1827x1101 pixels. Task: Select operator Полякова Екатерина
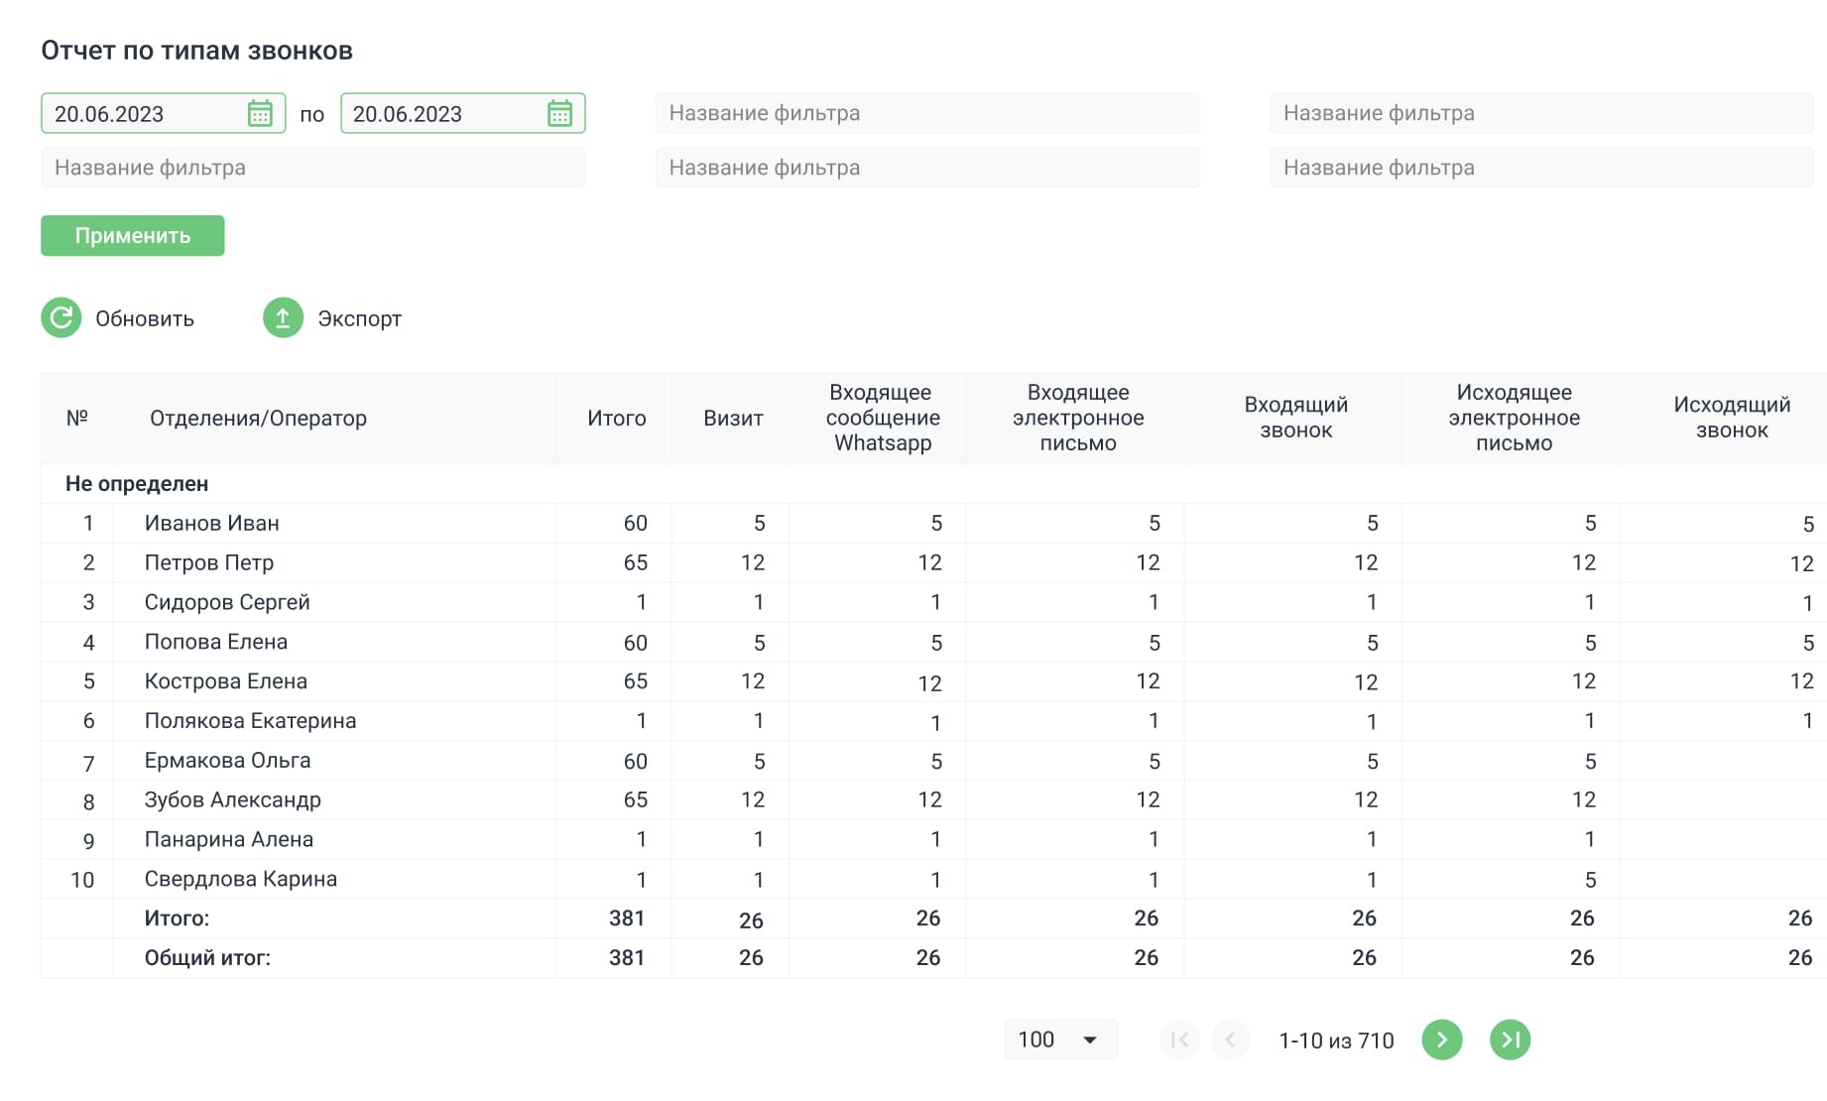[x=250, y=721]
